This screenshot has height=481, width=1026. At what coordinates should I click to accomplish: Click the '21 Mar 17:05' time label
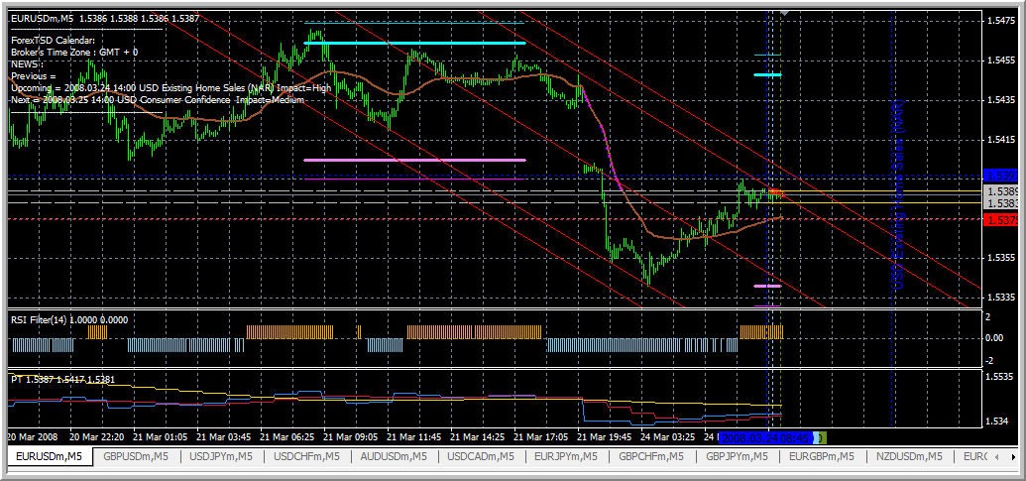[540, 436]
